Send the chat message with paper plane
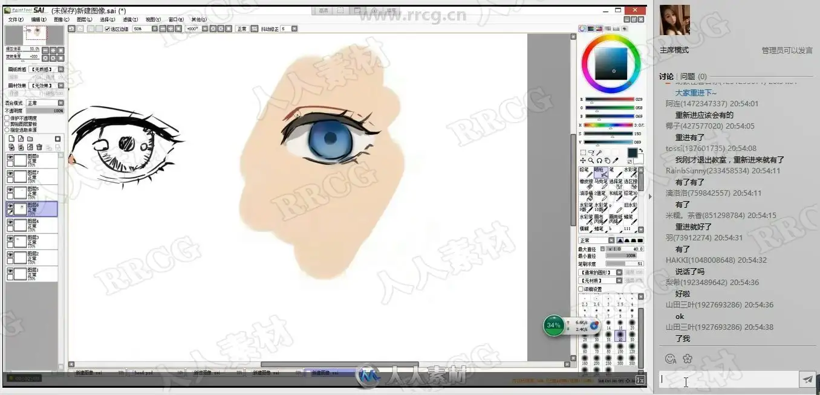The height and width of the screenshot is (395, 820). point(807,379)
